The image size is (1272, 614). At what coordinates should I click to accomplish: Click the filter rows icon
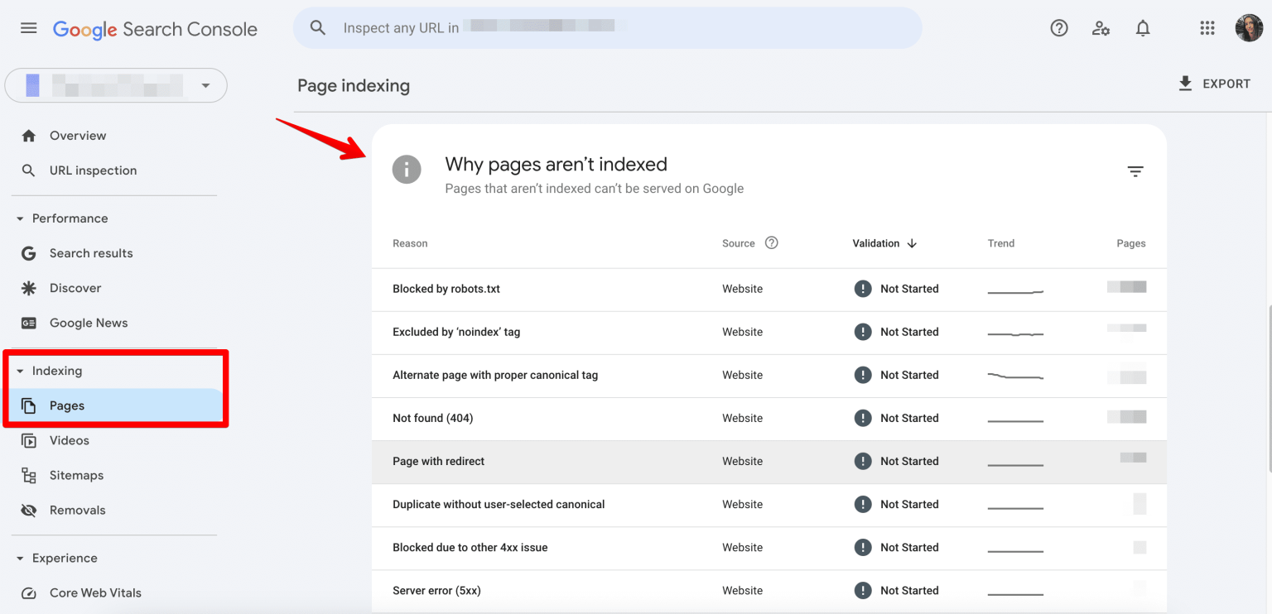tap(1135, 171)
